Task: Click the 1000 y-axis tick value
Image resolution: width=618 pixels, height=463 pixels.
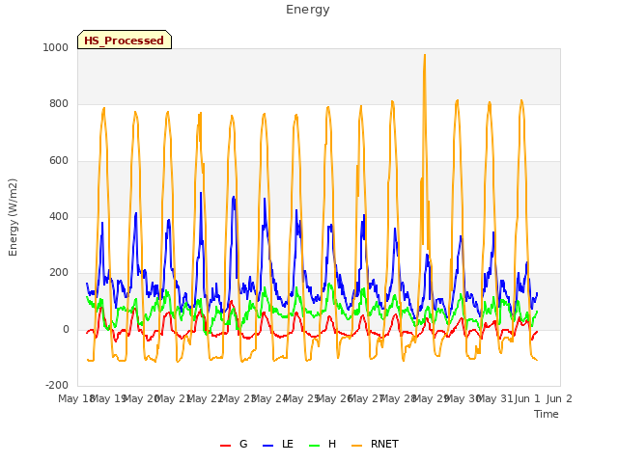Action: [x=56, y=47]
